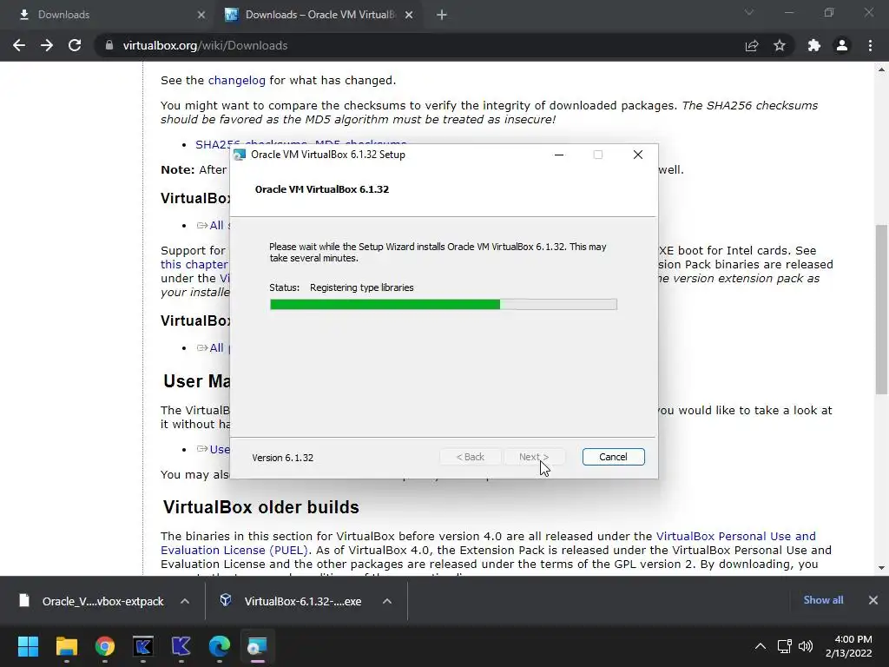Image resolution: width=889 pixels, height=667 pixels.
Task: Open the volume tray icon
Action: point(805,646)
